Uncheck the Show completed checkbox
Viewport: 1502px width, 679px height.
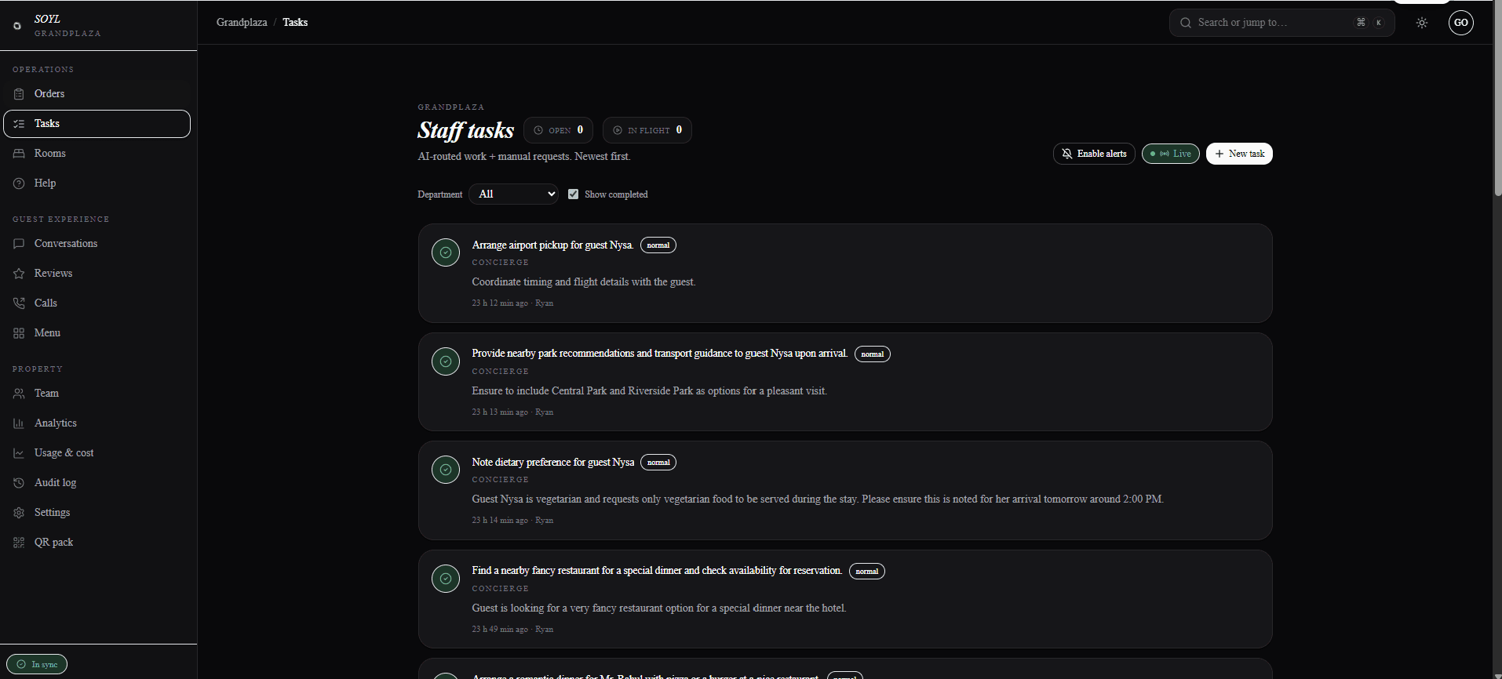point(574,194)
